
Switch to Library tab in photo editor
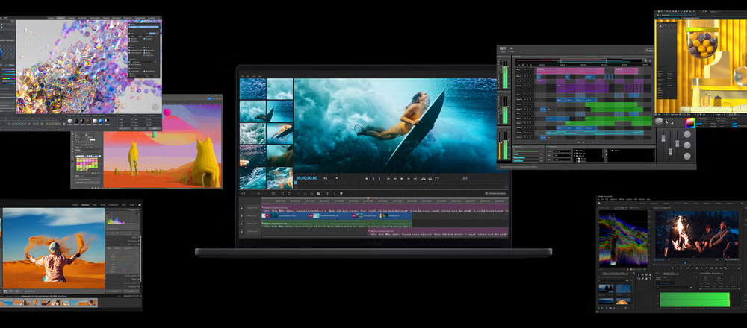[x=75, y=205]
